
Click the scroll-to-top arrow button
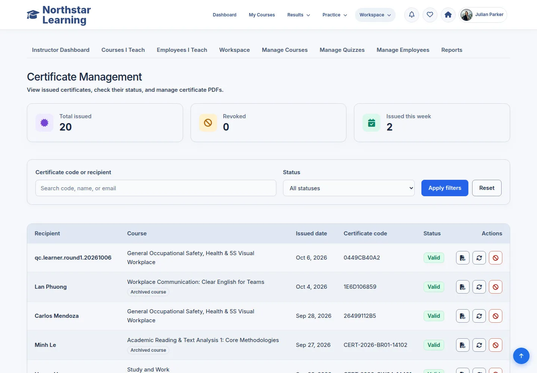point(521,356)
